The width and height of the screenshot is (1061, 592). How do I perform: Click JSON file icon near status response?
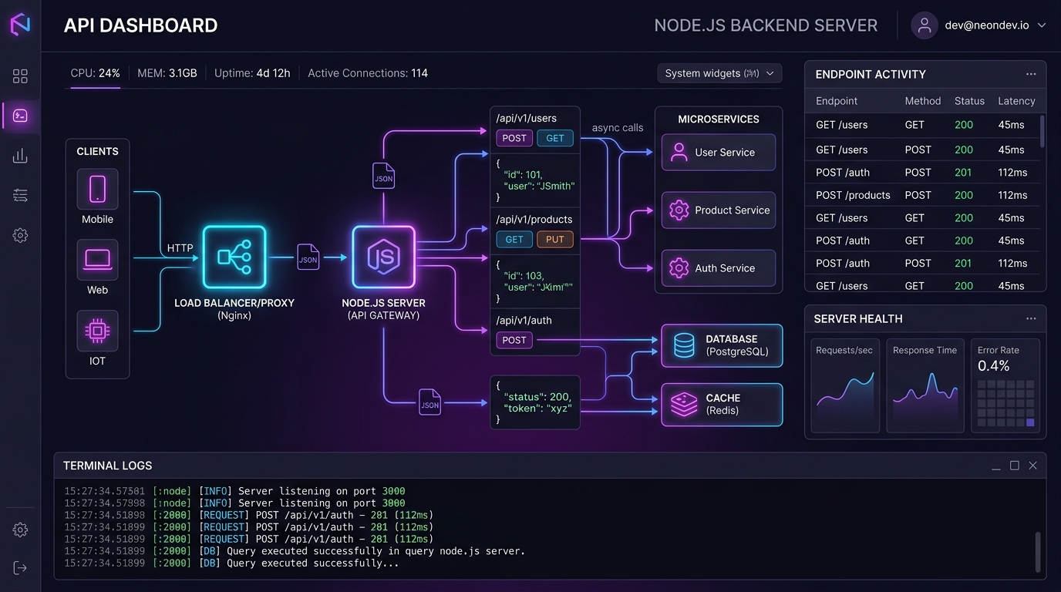tap(429, 402)
